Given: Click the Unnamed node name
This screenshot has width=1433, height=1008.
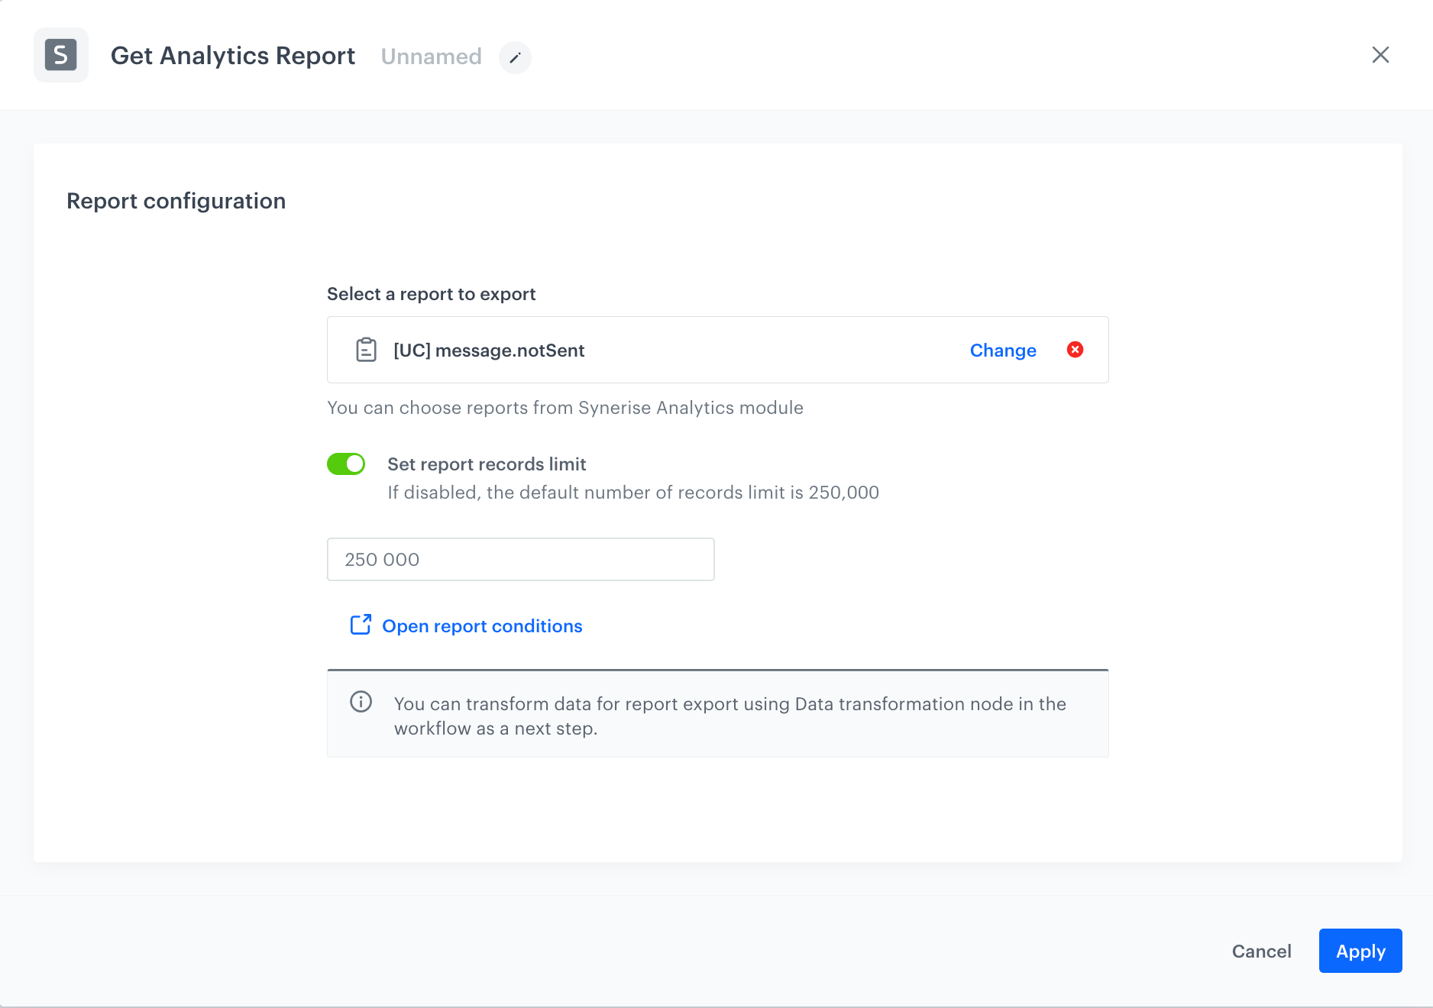Looking at the screenshot, I should (x=431, y=57).
